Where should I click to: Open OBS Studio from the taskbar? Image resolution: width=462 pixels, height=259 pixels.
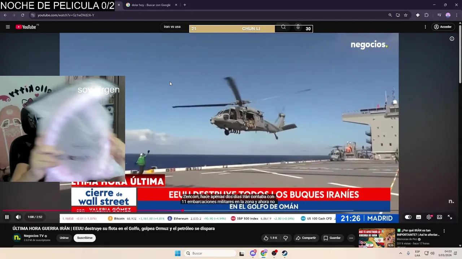(x=274, y=253)
